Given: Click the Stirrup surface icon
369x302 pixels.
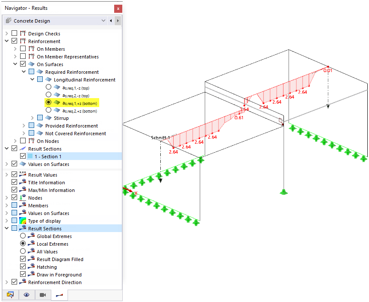Looking at the screenshot, I should 48,118.
